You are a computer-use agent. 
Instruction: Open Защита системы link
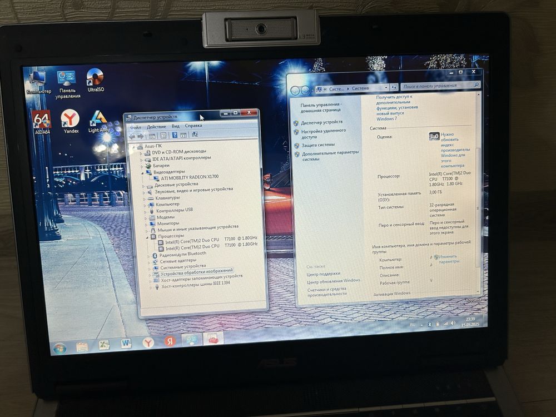click(318, 145)
